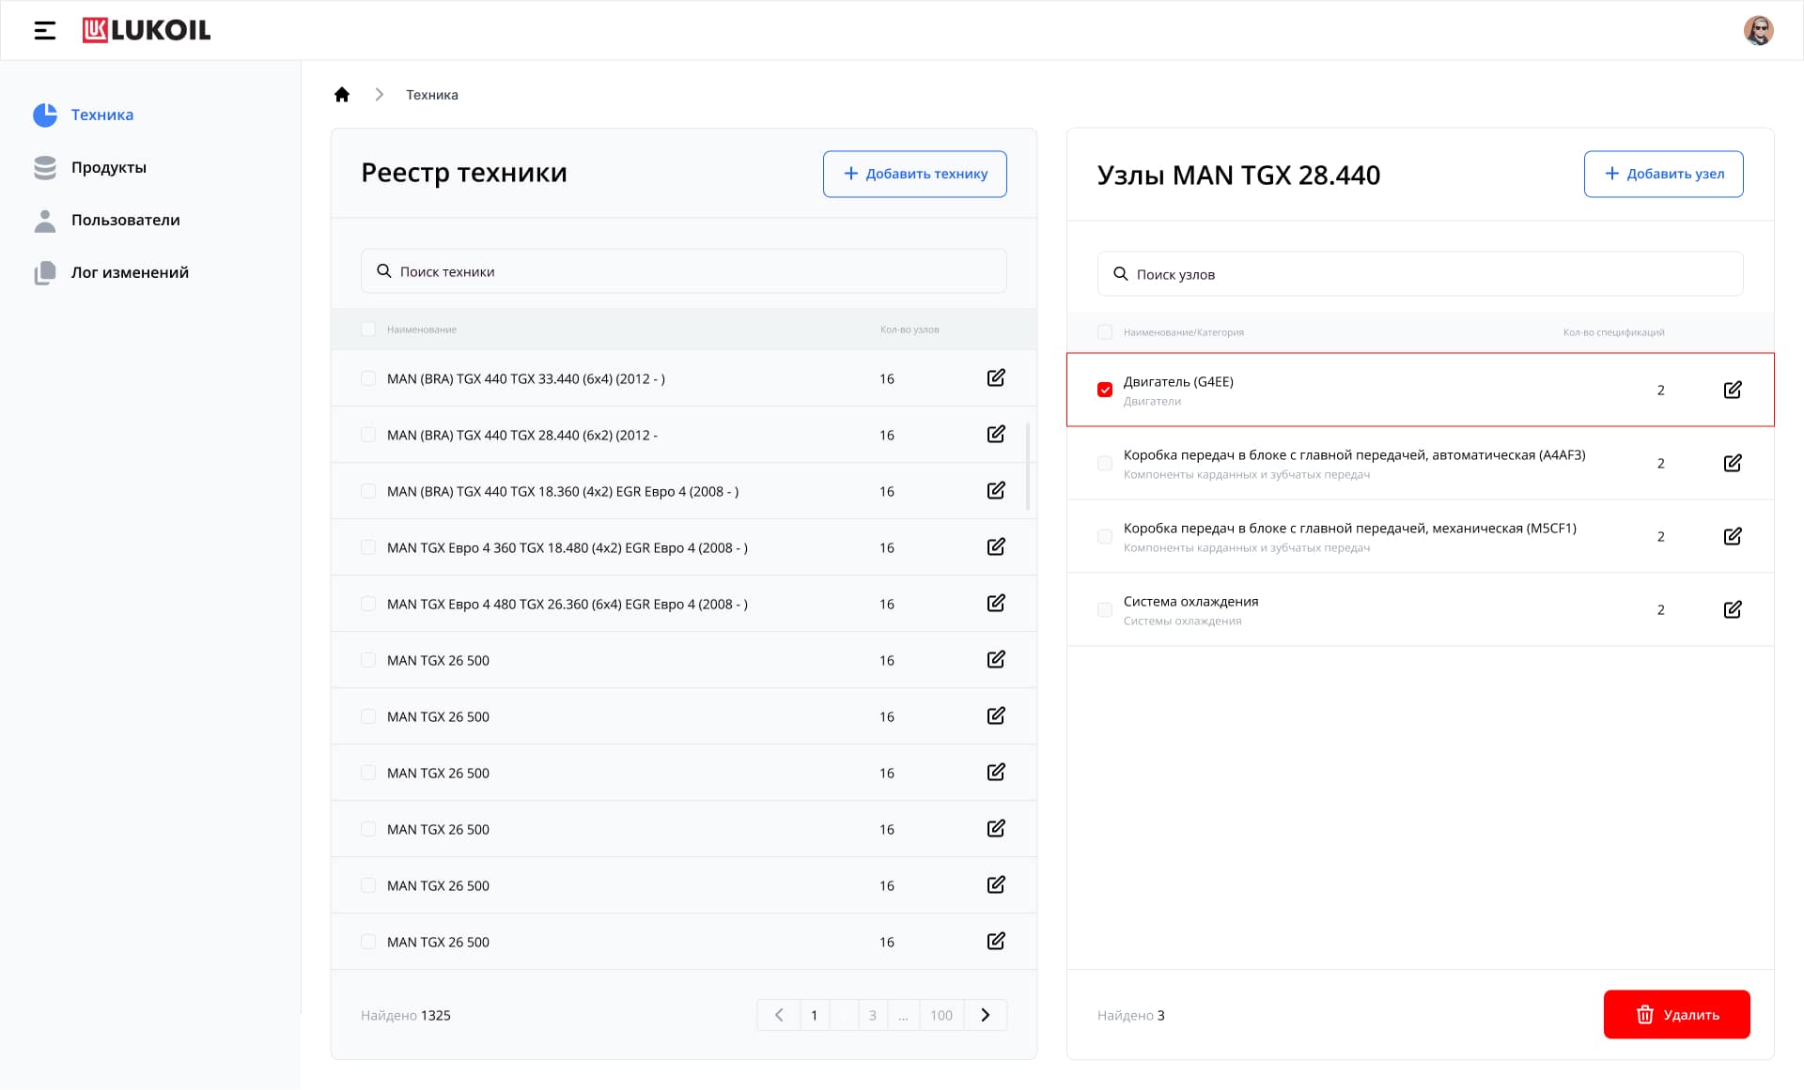Check MAN (BRA) TGX 28.440 (6x2) row checkbox
The width and height of the screenshot is (1804, 1090).
click(x=368, y=436)
